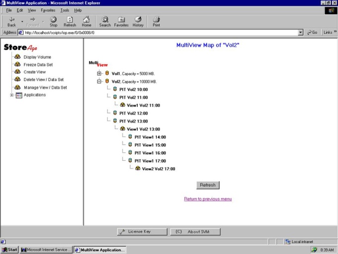Collapse the Vol2 tree node

(99, 81)
